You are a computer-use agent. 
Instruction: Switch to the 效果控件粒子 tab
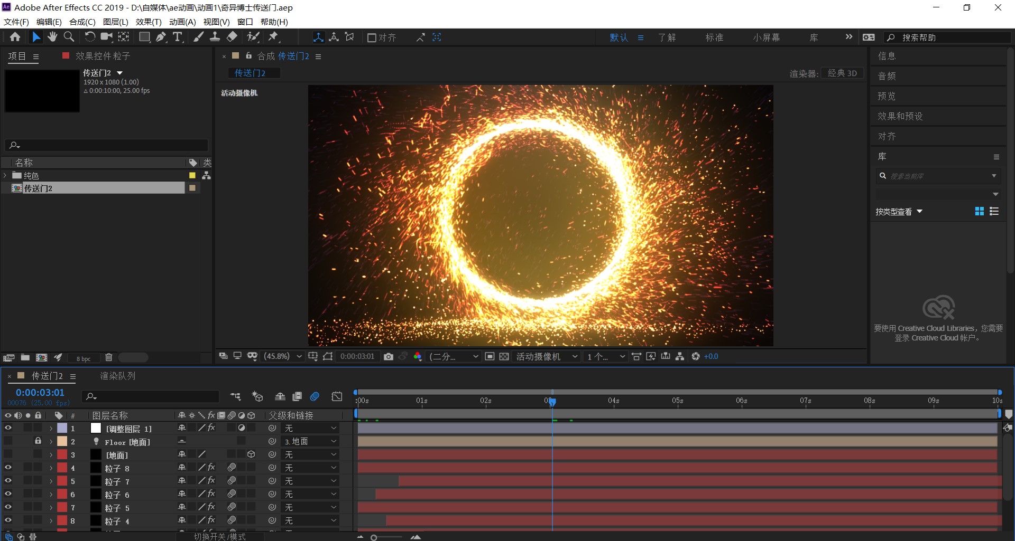coord(103,56)
